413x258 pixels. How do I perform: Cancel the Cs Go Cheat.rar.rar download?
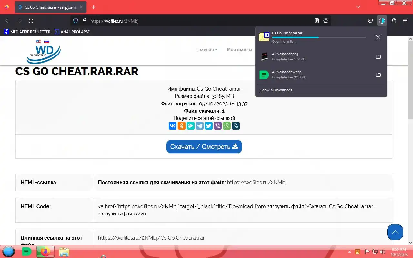click(378, 37)
